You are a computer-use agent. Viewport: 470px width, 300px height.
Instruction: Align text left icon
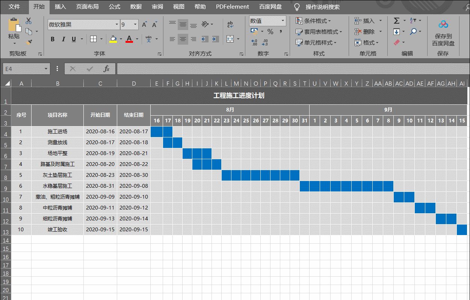pyautogui.click(x=172, y=39)
